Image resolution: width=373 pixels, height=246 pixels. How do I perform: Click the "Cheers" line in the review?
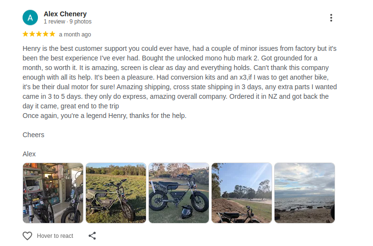tap(34, 135)
